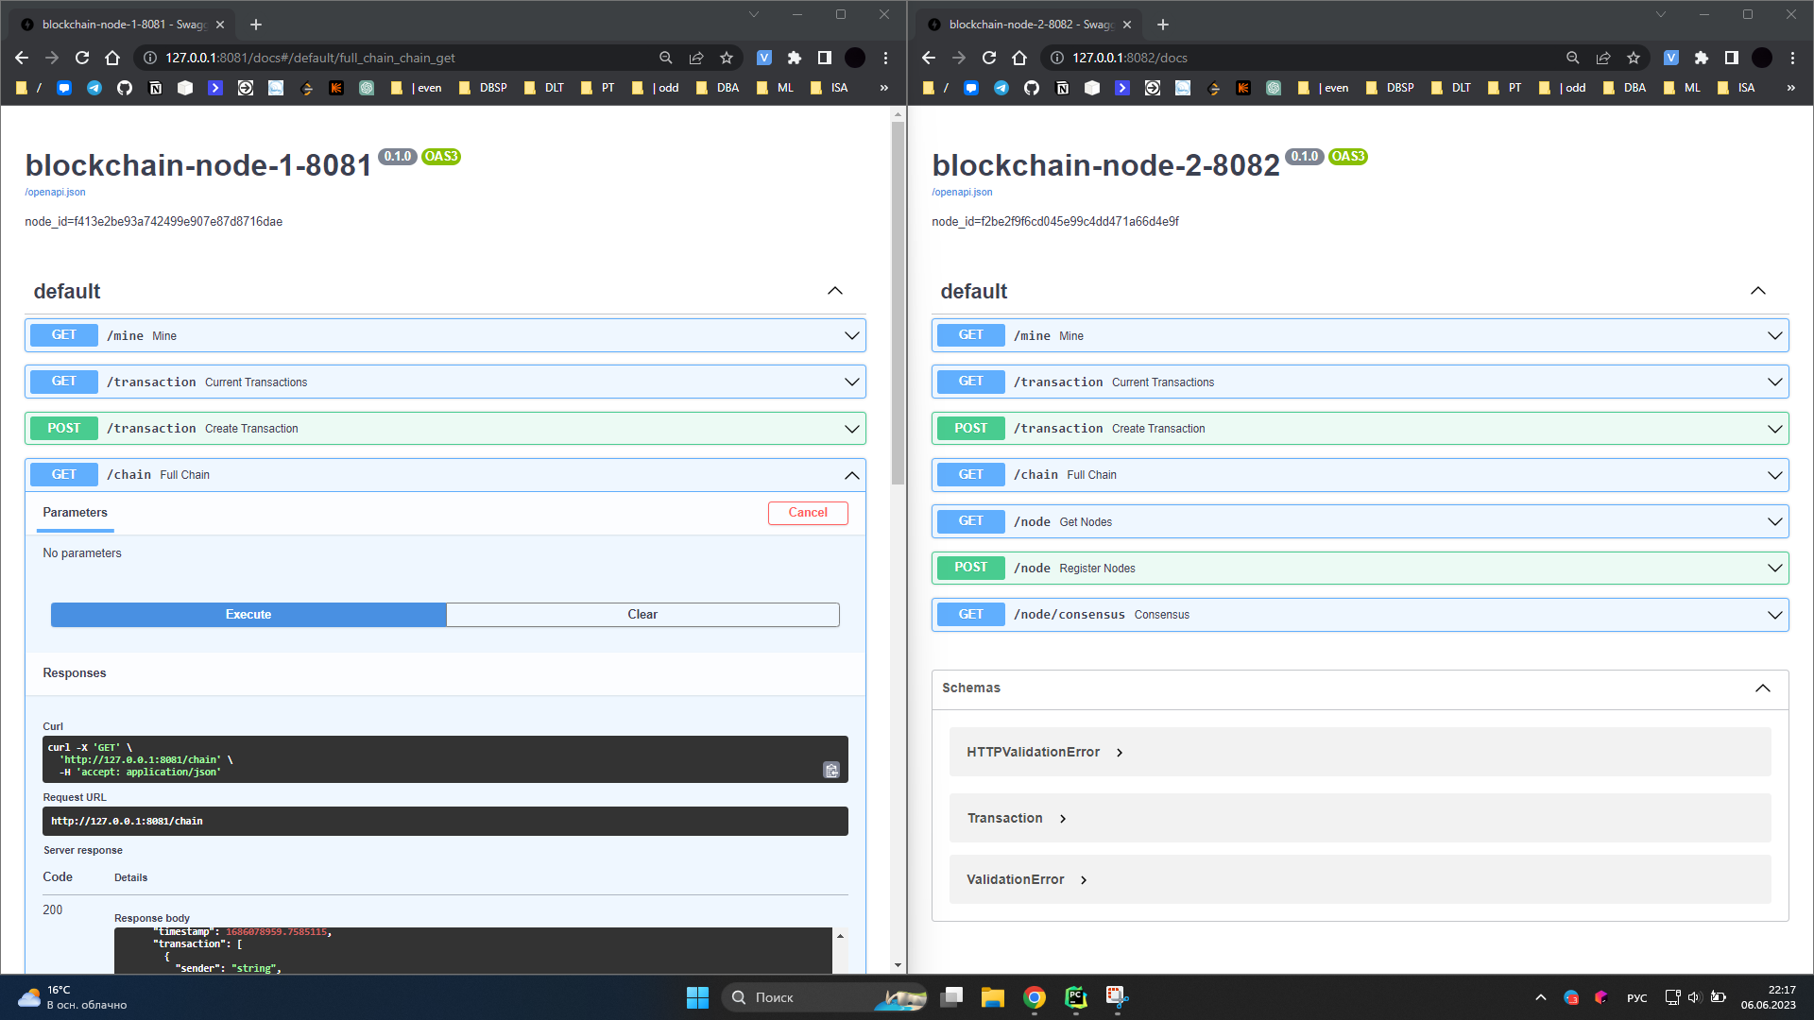This screenshot has width=1814, height=1020.
Task: Open GitHub bookmark in right window
Action: click(x=1031, y=88)
